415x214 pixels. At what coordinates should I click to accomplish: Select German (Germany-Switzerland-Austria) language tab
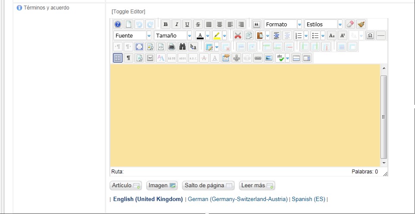coord(238,199)
